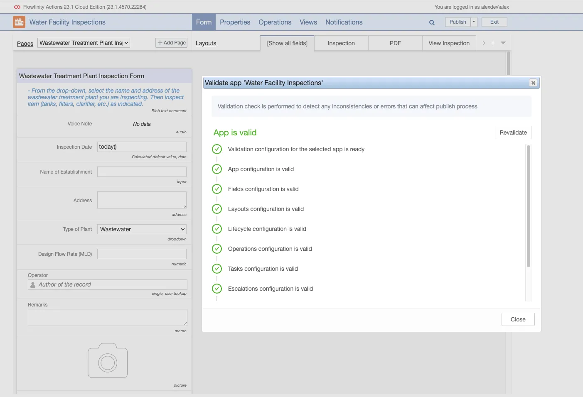Open the View Inspection layout tab
The image size is (583, 397).
coord(449,43)
